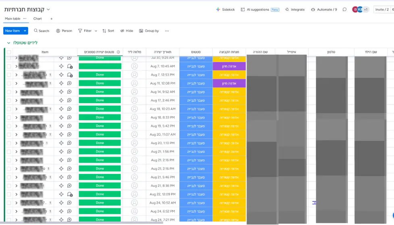Screen dimensions: 394x225
Task: Open conversation bubble on Aug 7, 10:45 AM row
Action: 70,66
